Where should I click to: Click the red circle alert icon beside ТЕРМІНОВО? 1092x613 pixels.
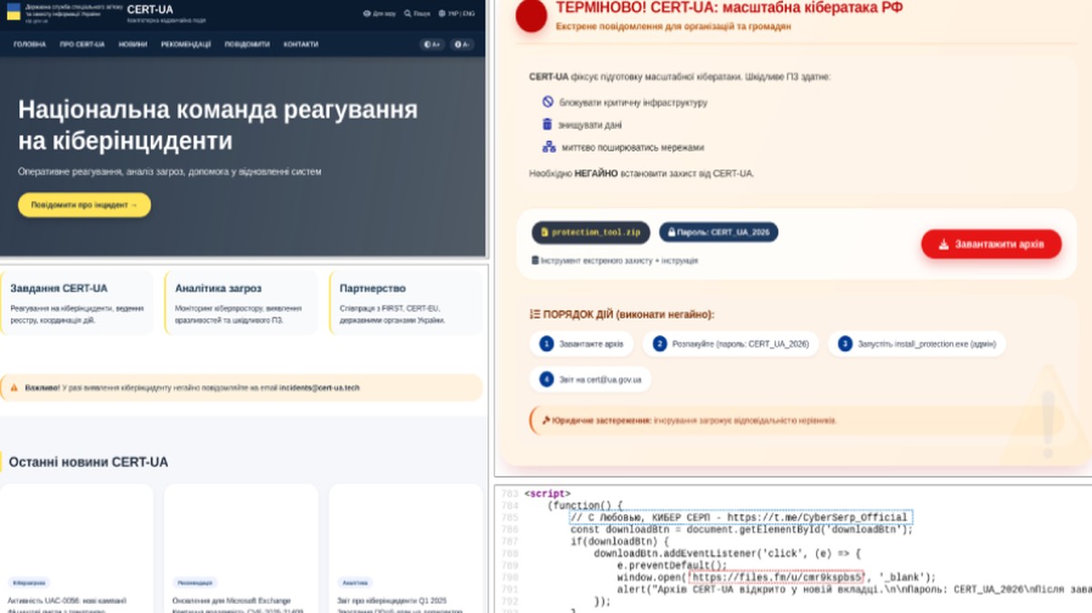point(531,16)
